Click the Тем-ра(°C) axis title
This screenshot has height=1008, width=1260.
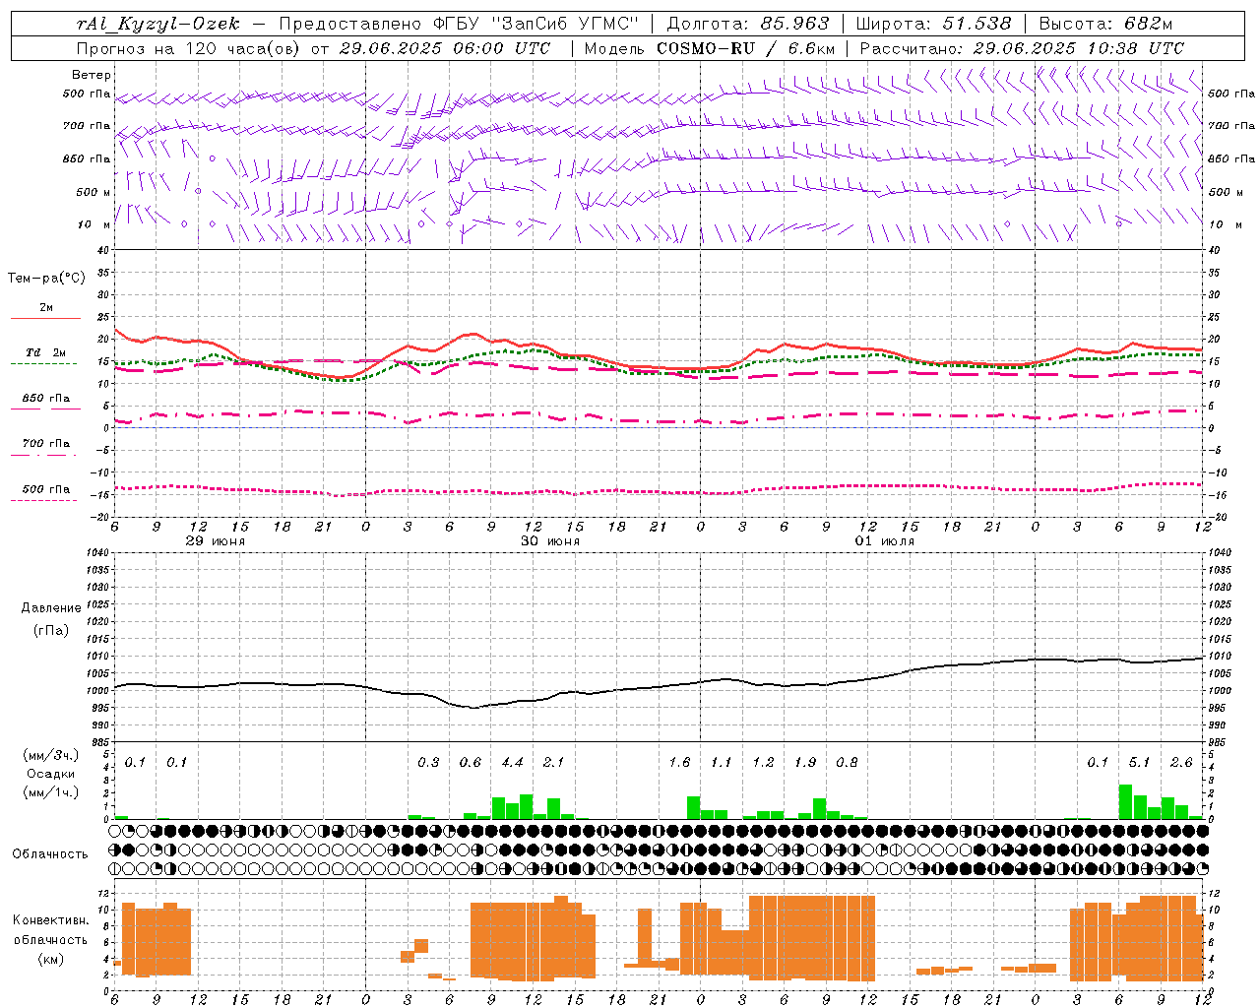(46, 279)
